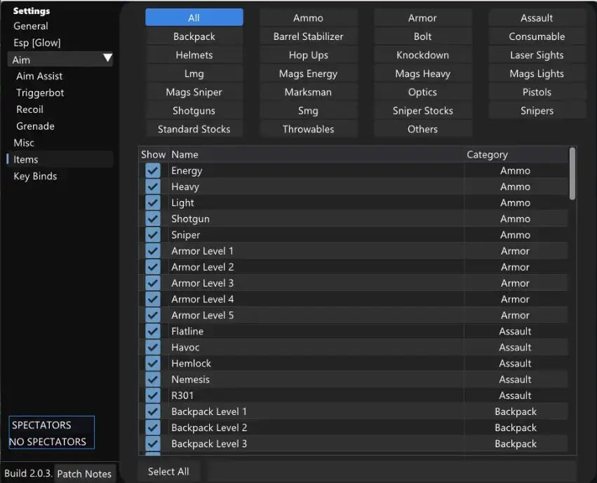Click the Select All button
Viewport: 597px width, 483px height.
(168, 472)
